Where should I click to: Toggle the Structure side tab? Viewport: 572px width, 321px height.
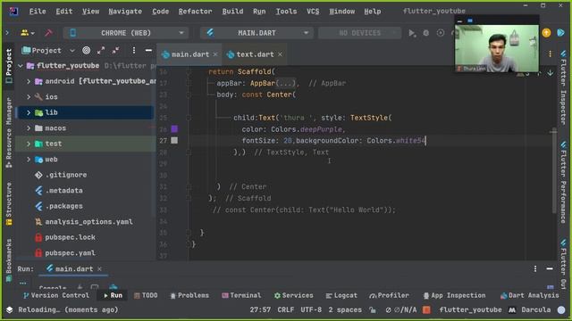coord(9,204)
